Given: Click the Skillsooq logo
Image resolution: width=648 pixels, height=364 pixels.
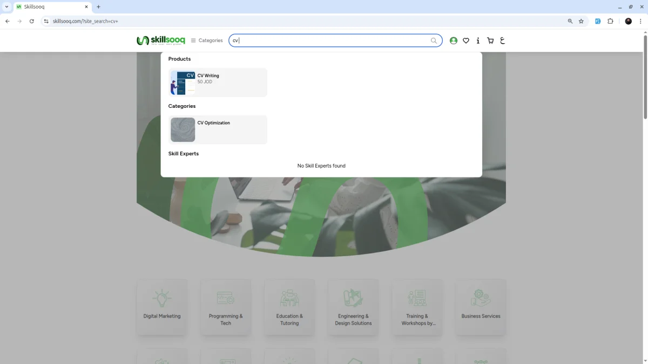Looking at the screenshot, I should point(161,40).
